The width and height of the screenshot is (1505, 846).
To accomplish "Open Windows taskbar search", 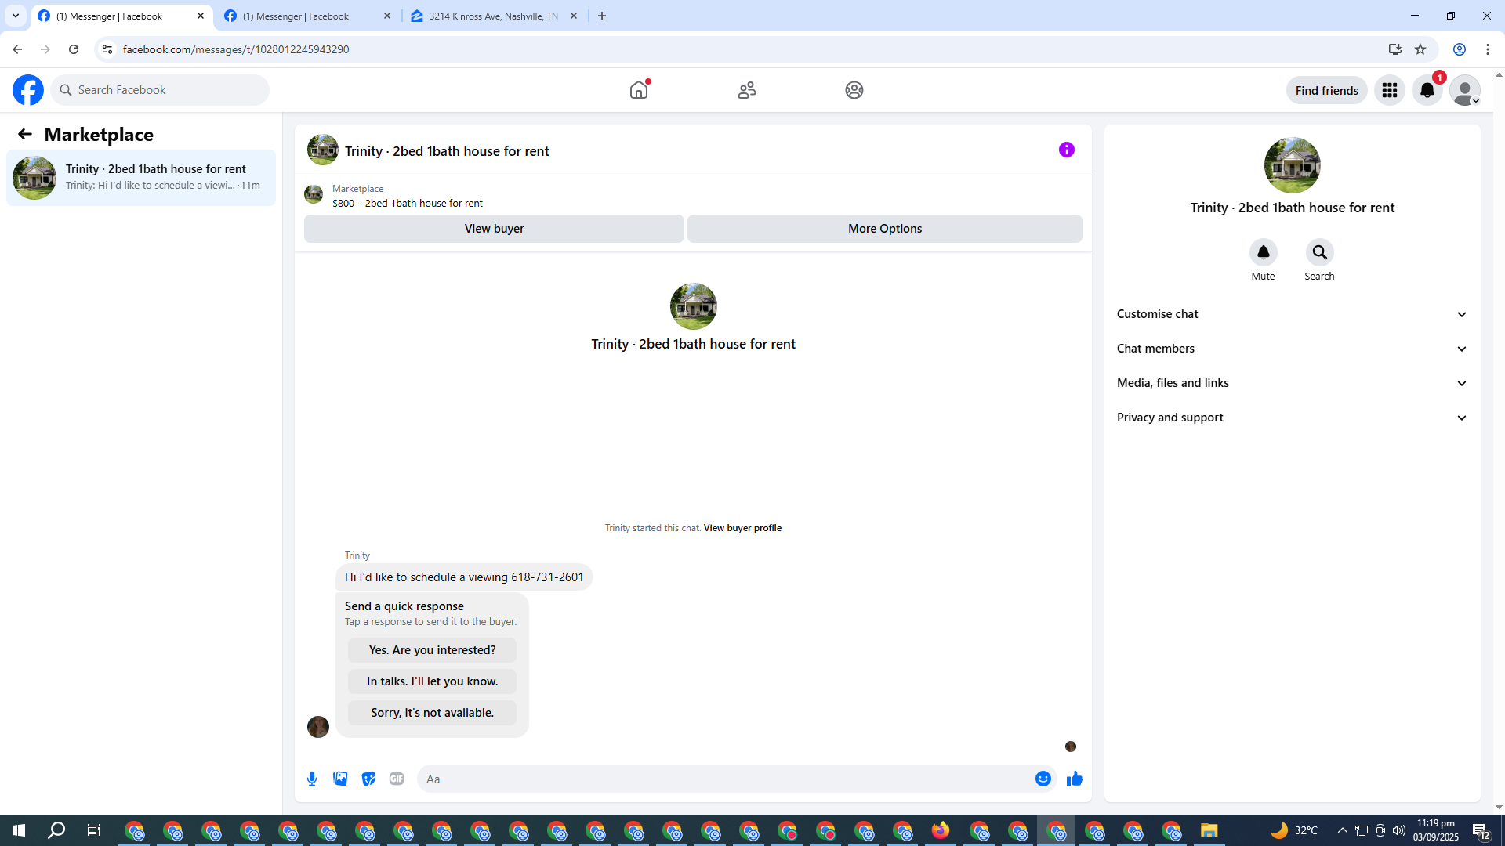I will (x=56, y=830).
